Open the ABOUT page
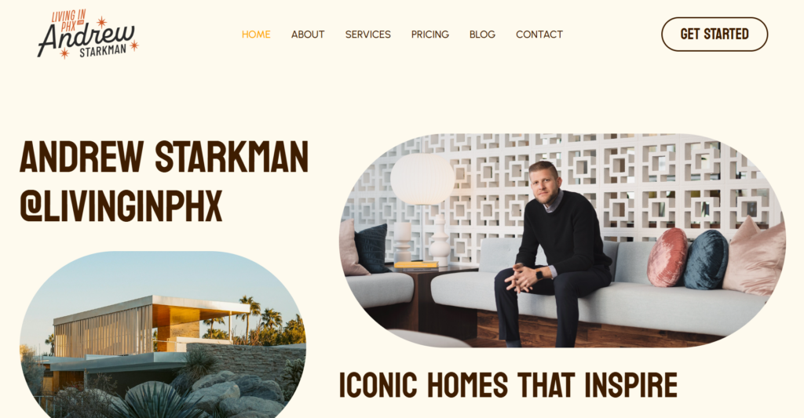This screenshot has height=418, width=804. (x=308, y=35)
